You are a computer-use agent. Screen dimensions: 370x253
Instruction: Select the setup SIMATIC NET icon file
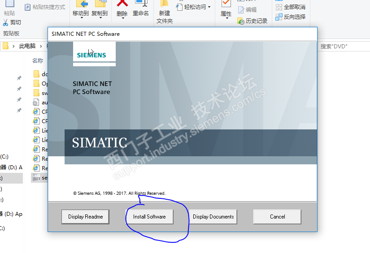pos(36,178)
